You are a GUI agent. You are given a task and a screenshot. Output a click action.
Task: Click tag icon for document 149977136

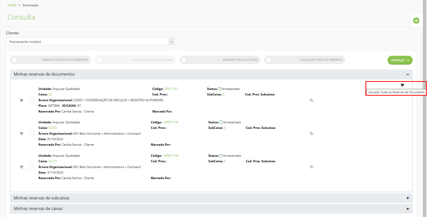point(312,134)
